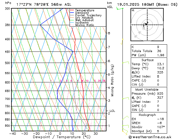The width and height of the screenshot is (180, 139).
Task: Open the weatheronline.co.uk copyright link
Action: (x=150, y=137)
